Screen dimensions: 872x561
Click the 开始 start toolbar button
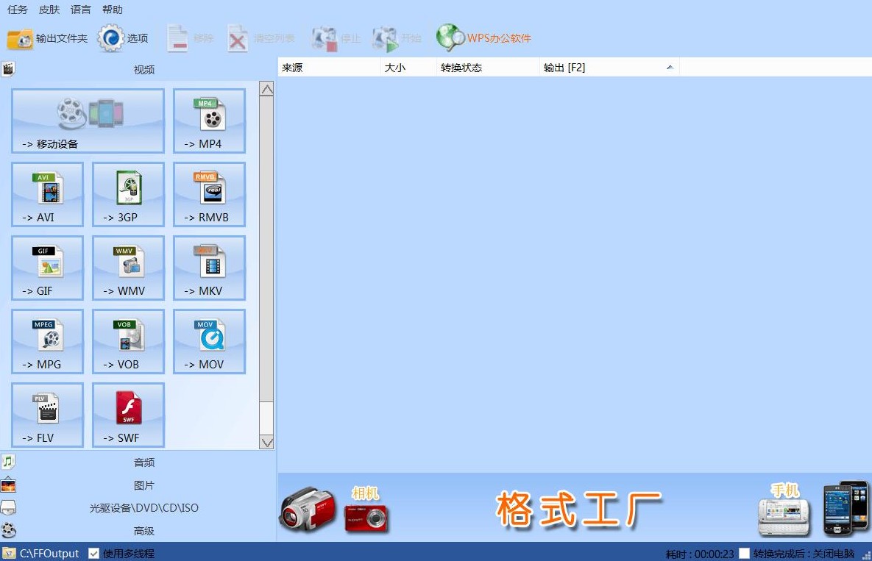397,38
